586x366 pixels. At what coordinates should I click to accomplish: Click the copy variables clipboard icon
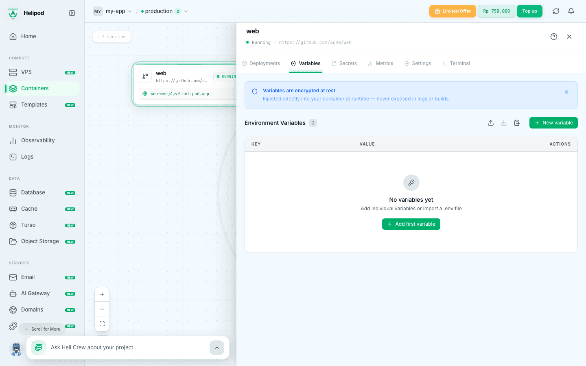click(x=517, y=123)
